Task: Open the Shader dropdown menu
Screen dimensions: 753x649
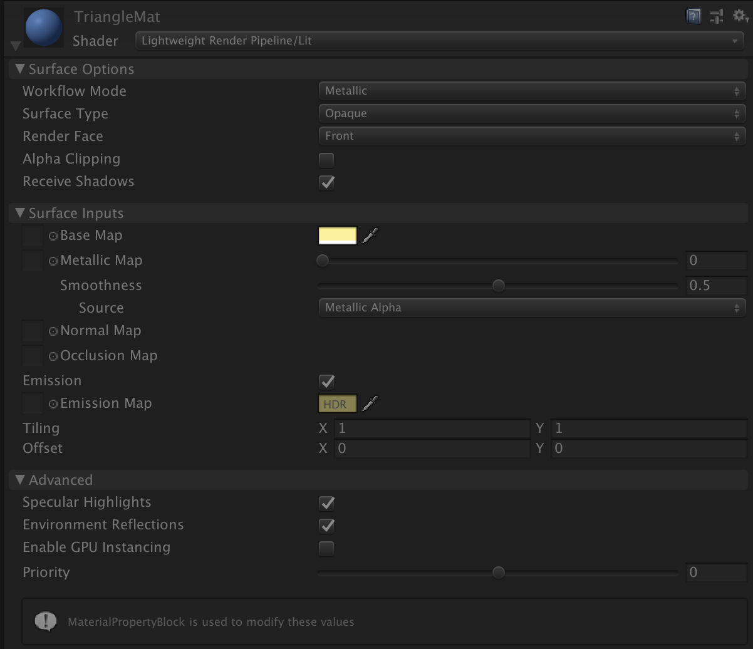Action: pos(440,41)
